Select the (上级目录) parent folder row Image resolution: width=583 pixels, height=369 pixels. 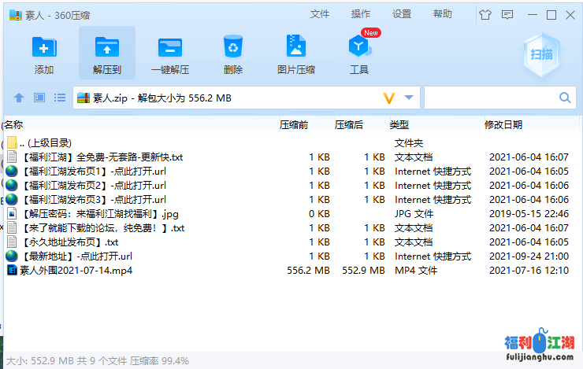coord(49,143)
